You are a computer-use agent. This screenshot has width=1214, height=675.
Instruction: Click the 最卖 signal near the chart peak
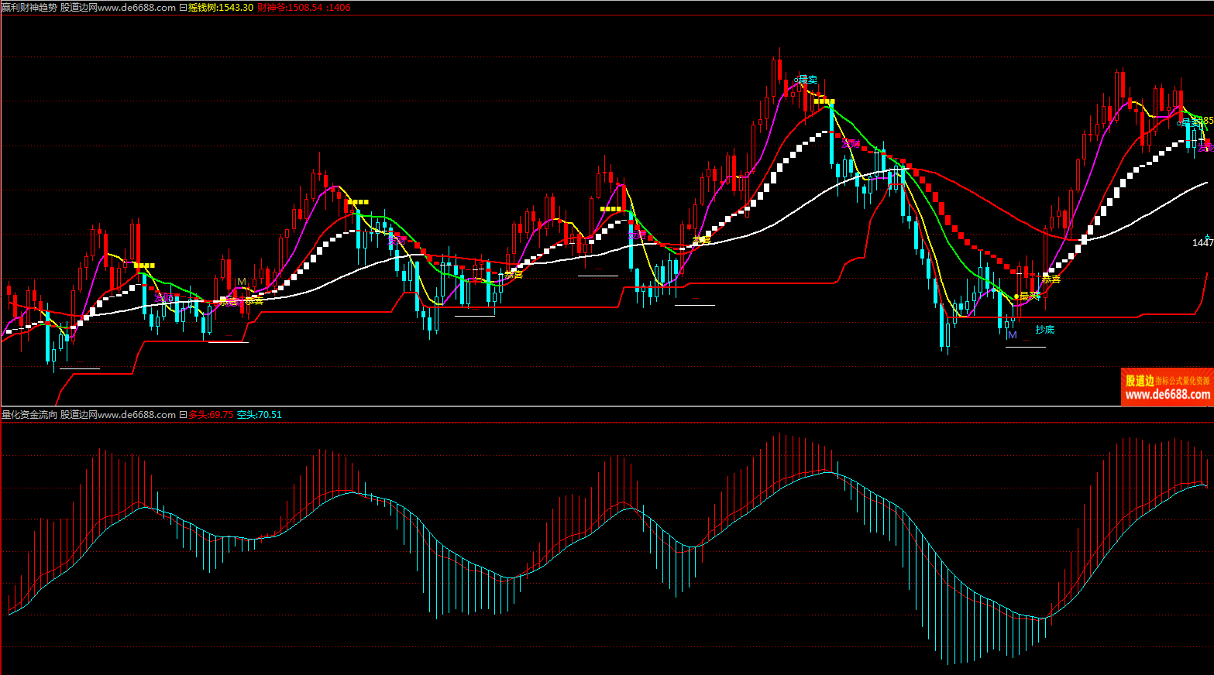pyautogui.click(x=806, y=80)
